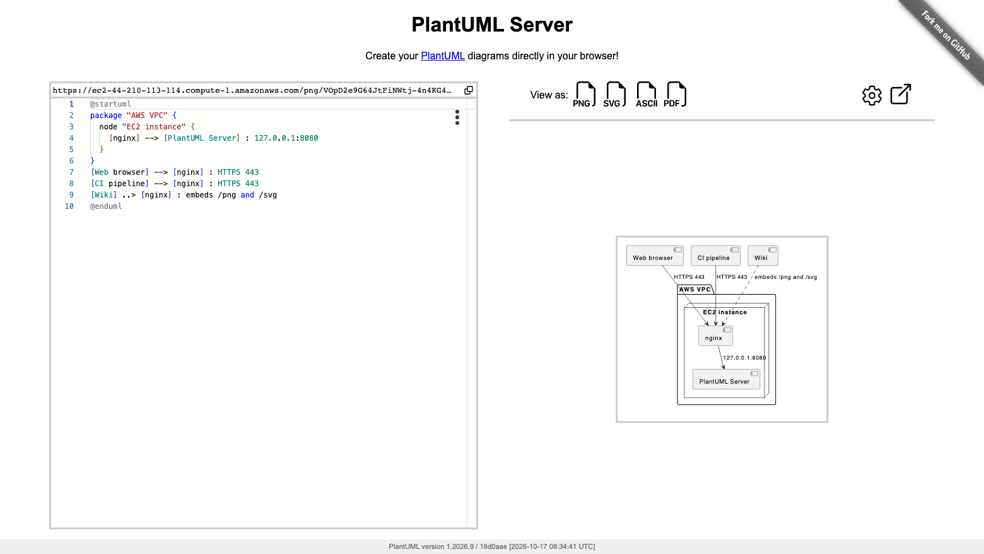View diagram as PNG
This screenshot has height=554, width=984.
pos(585,95)
